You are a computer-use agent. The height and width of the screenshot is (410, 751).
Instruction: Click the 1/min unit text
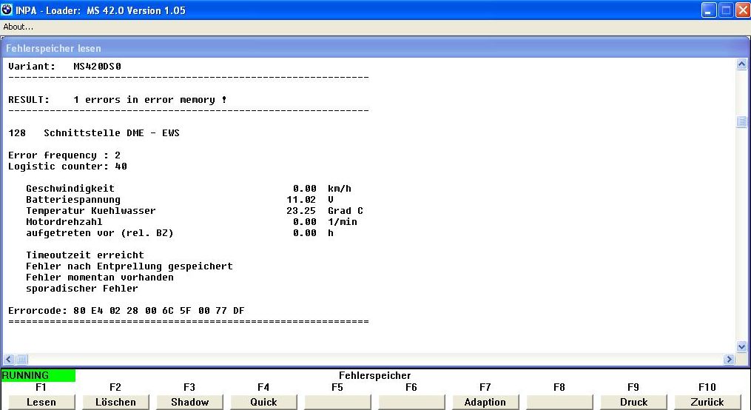[x=343, y=222]
